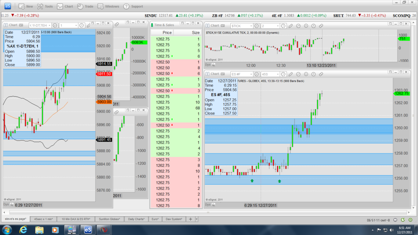The width and height of the screenshot is (418, 235).
Task: Switch to Daily Charts tab
Action: (x=136, y=219)
